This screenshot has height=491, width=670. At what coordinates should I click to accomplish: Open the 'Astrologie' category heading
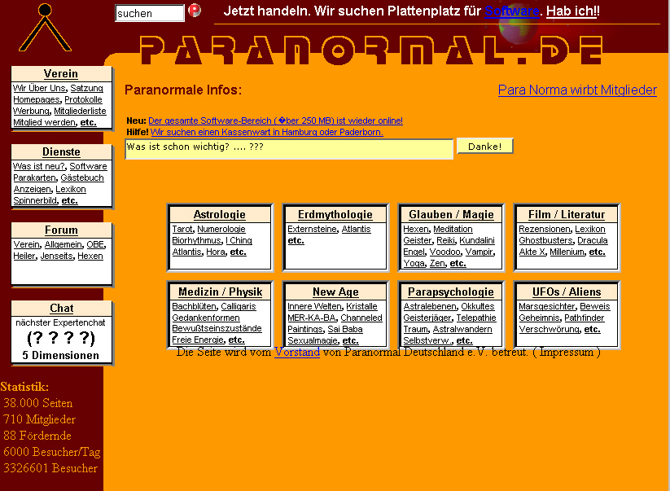[220, 214]
